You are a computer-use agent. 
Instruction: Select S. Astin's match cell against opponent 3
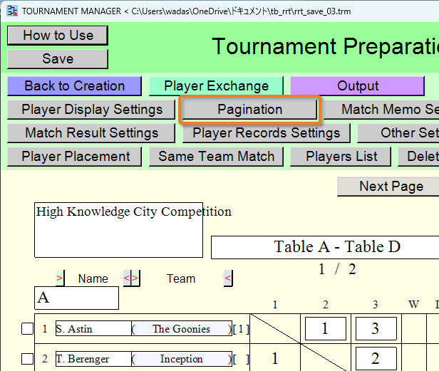(376, 328)
